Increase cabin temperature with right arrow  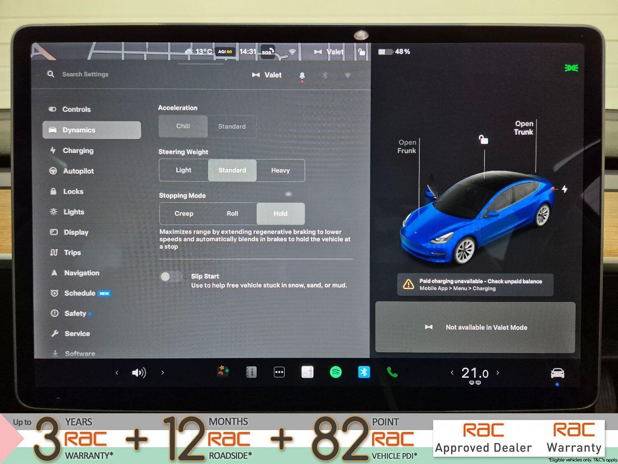pos(498,372)
